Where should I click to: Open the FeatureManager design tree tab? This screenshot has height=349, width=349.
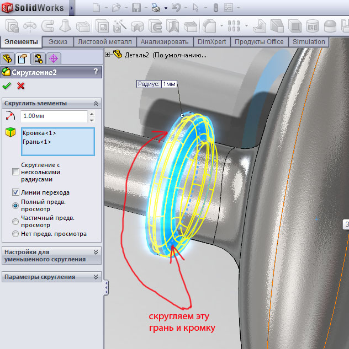[8, 59]
